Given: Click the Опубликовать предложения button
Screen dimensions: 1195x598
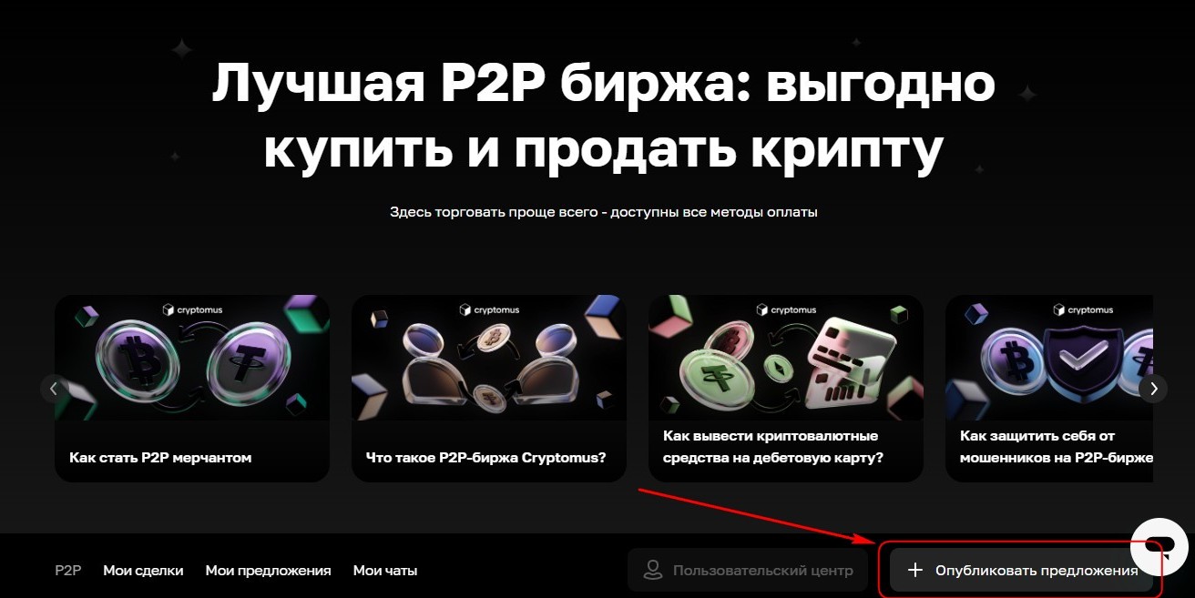Looking at the screenshot, I should (x=1022, y=571).
